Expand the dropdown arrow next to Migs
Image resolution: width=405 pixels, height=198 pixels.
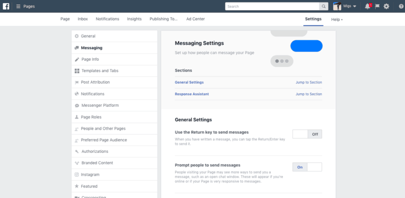(x=355, y=6)
